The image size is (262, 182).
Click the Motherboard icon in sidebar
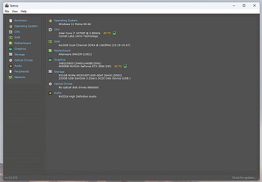[x=10, y=43]
